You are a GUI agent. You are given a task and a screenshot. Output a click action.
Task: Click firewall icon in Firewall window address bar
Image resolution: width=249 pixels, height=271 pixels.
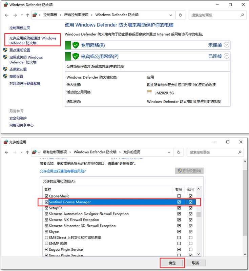[x=35, y=15]
